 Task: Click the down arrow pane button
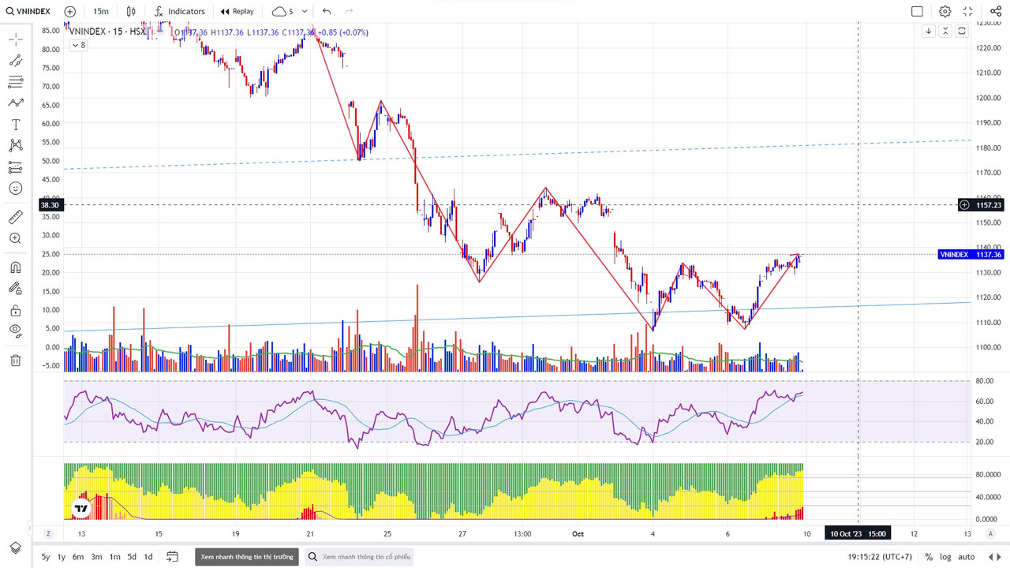[x=929, y=31]
